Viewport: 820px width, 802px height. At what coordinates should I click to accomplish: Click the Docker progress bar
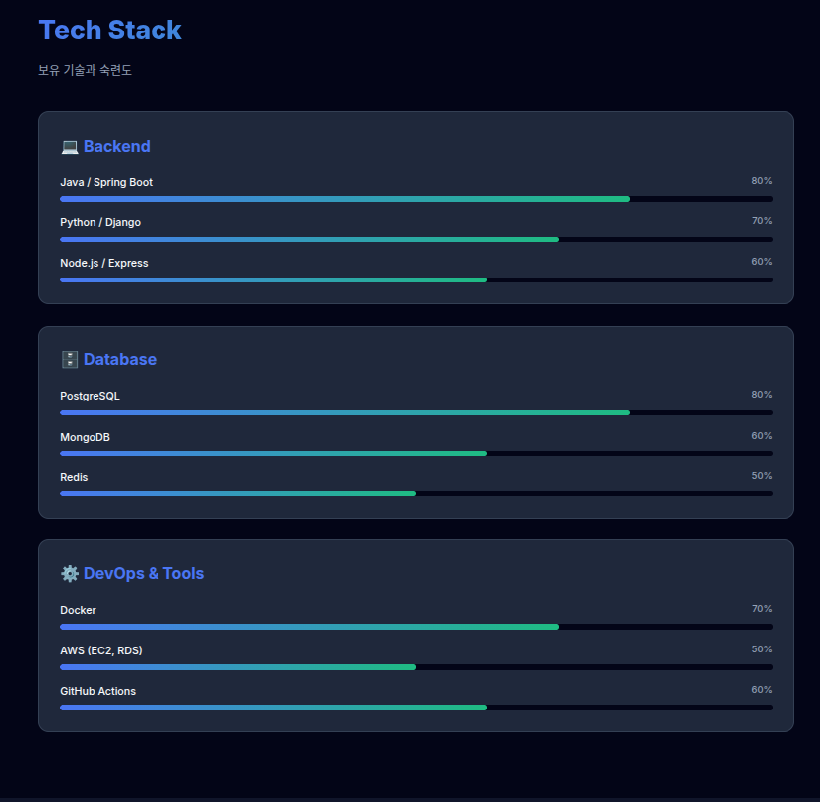tap(415, 627)
